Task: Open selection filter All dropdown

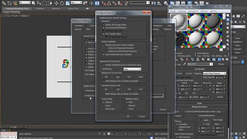Action: pos(25,3)
